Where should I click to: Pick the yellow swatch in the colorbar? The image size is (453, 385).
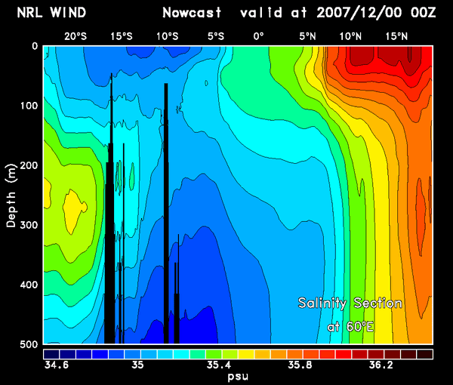pos(246,354)
